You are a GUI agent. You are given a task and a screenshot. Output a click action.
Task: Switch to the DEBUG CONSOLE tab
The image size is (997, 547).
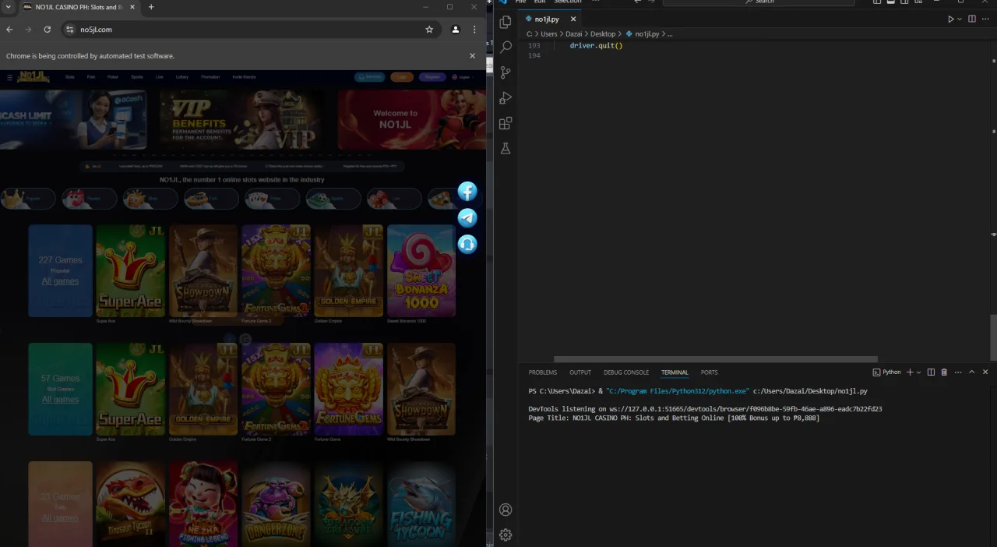[626, 372]
